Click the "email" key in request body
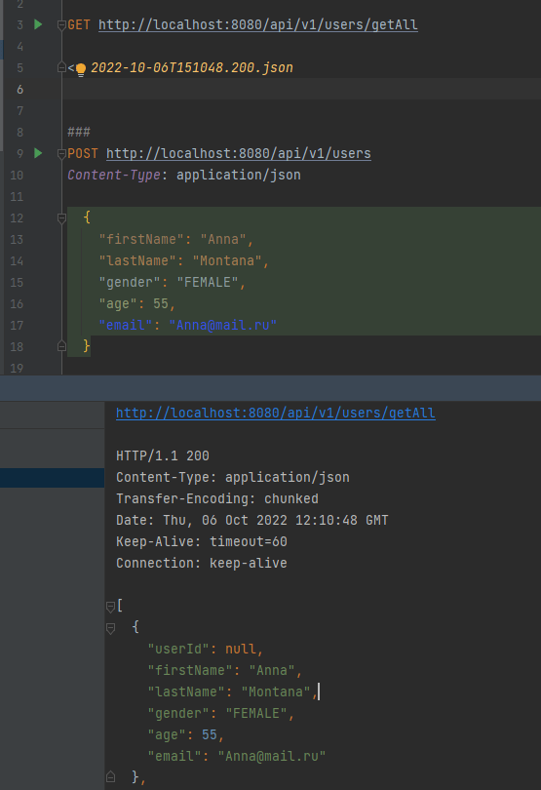 coord(126,325)
